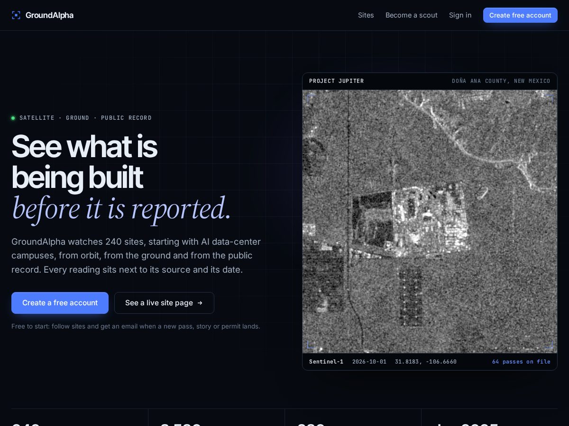569x426 pixels.
Task: Click the 'before it is reported.' italic headline
Action: [121, 208]
